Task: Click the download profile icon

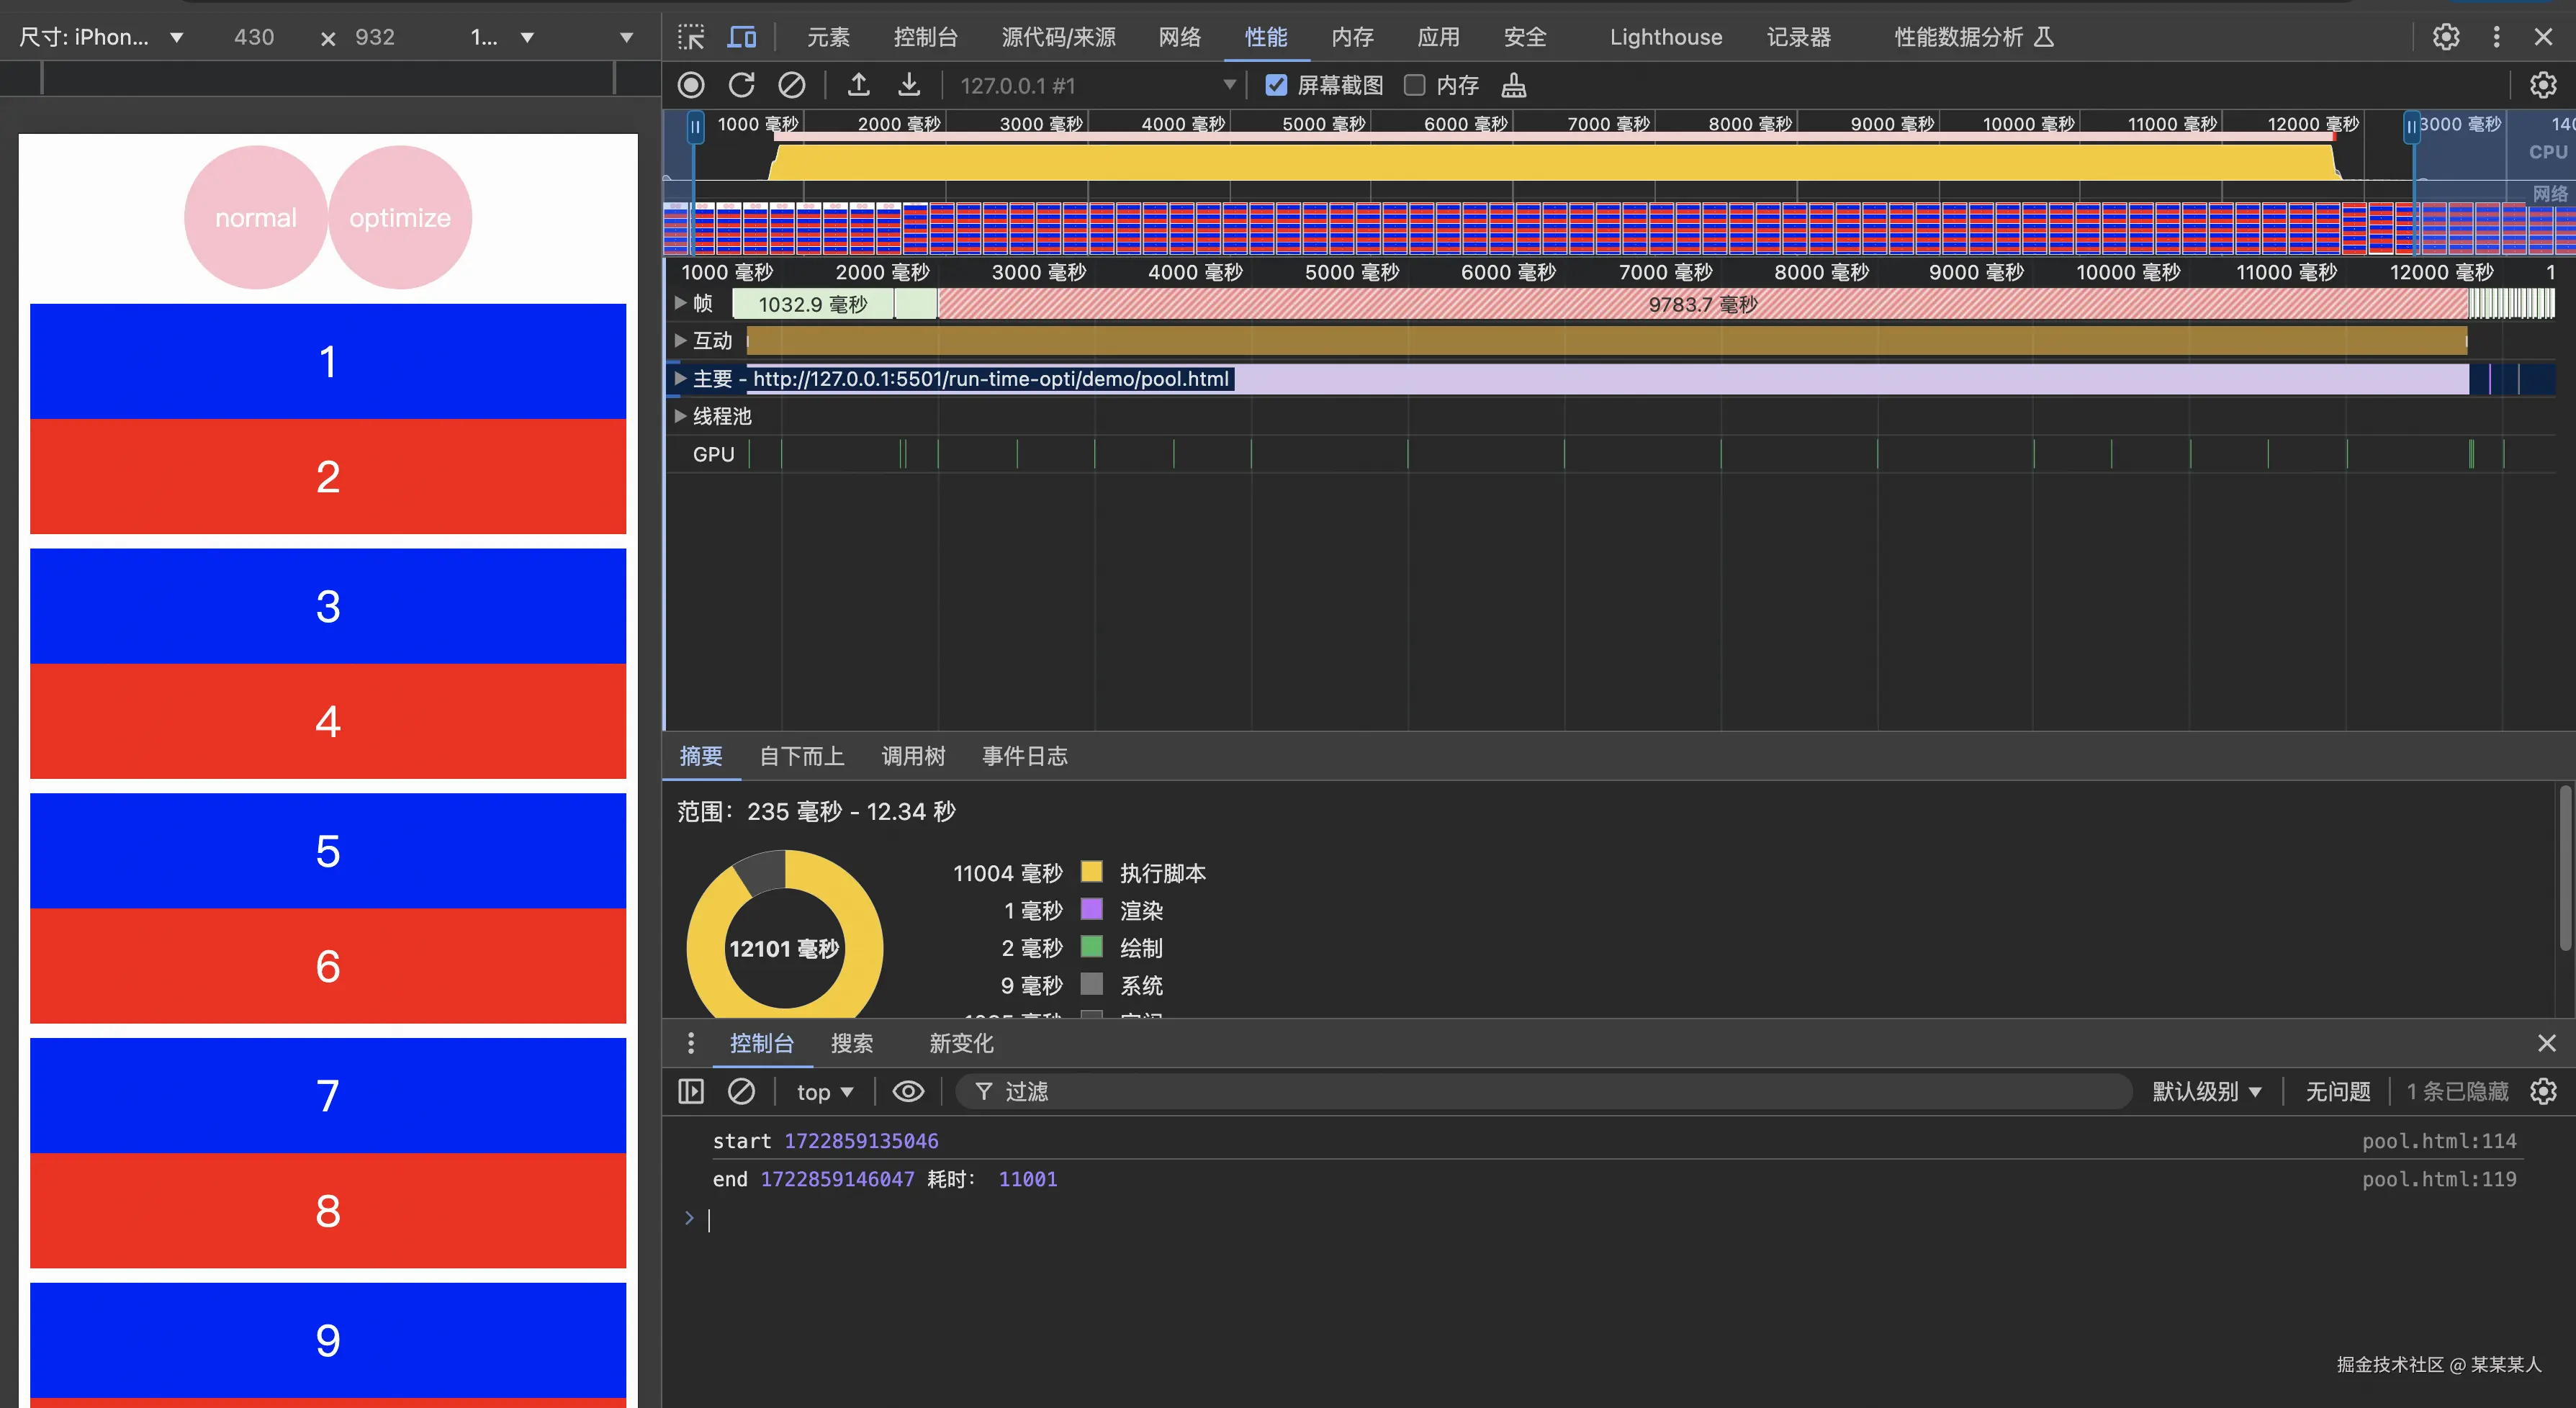Action: [908, 85]
